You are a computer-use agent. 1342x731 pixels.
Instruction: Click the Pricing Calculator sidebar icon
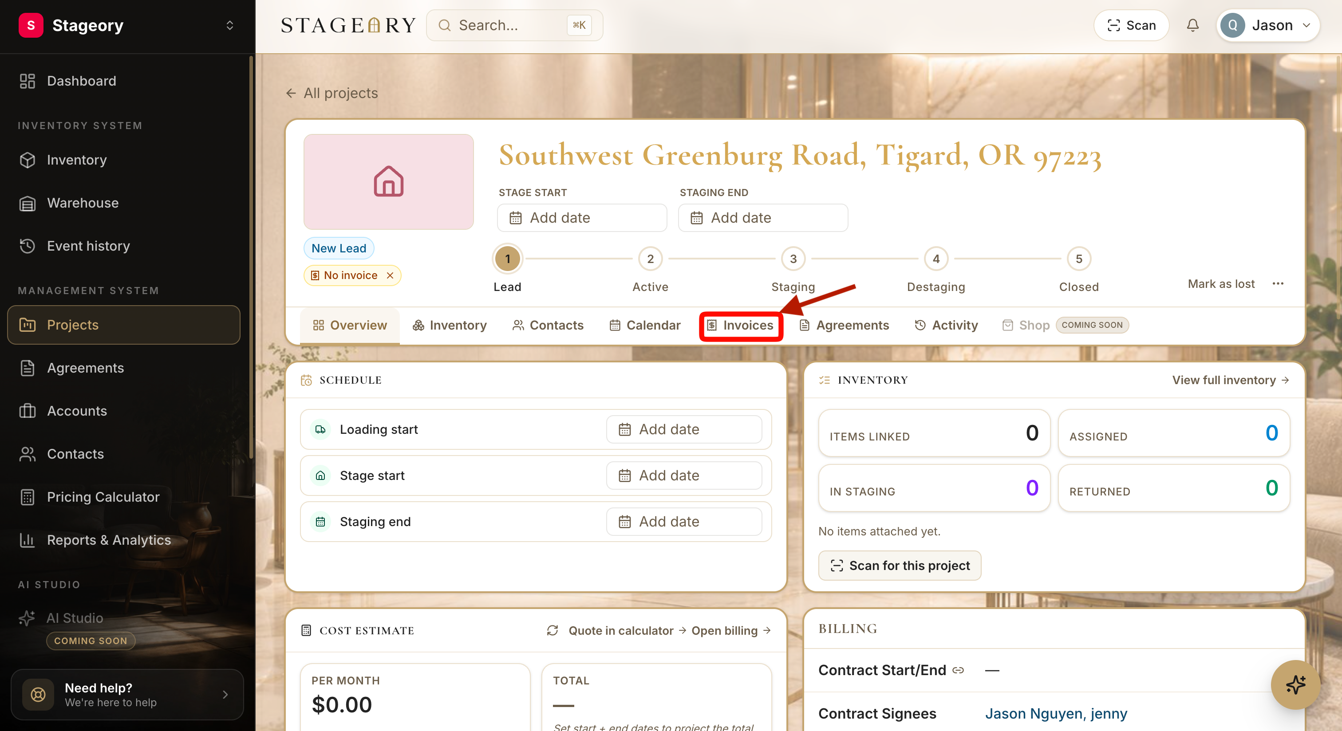pos(27,497)
